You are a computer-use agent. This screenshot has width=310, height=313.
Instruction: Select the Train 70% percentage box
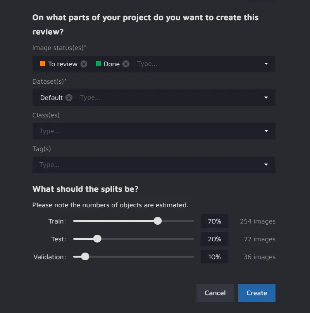[214, 221]
